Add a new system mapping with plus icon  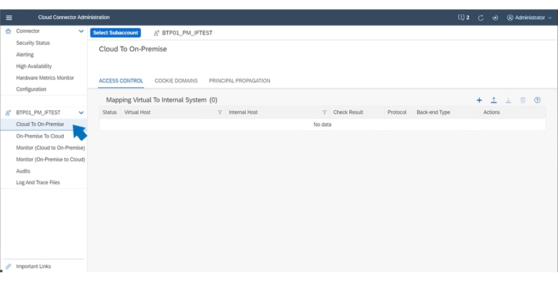pyautogui.click(x=480, y=100)
